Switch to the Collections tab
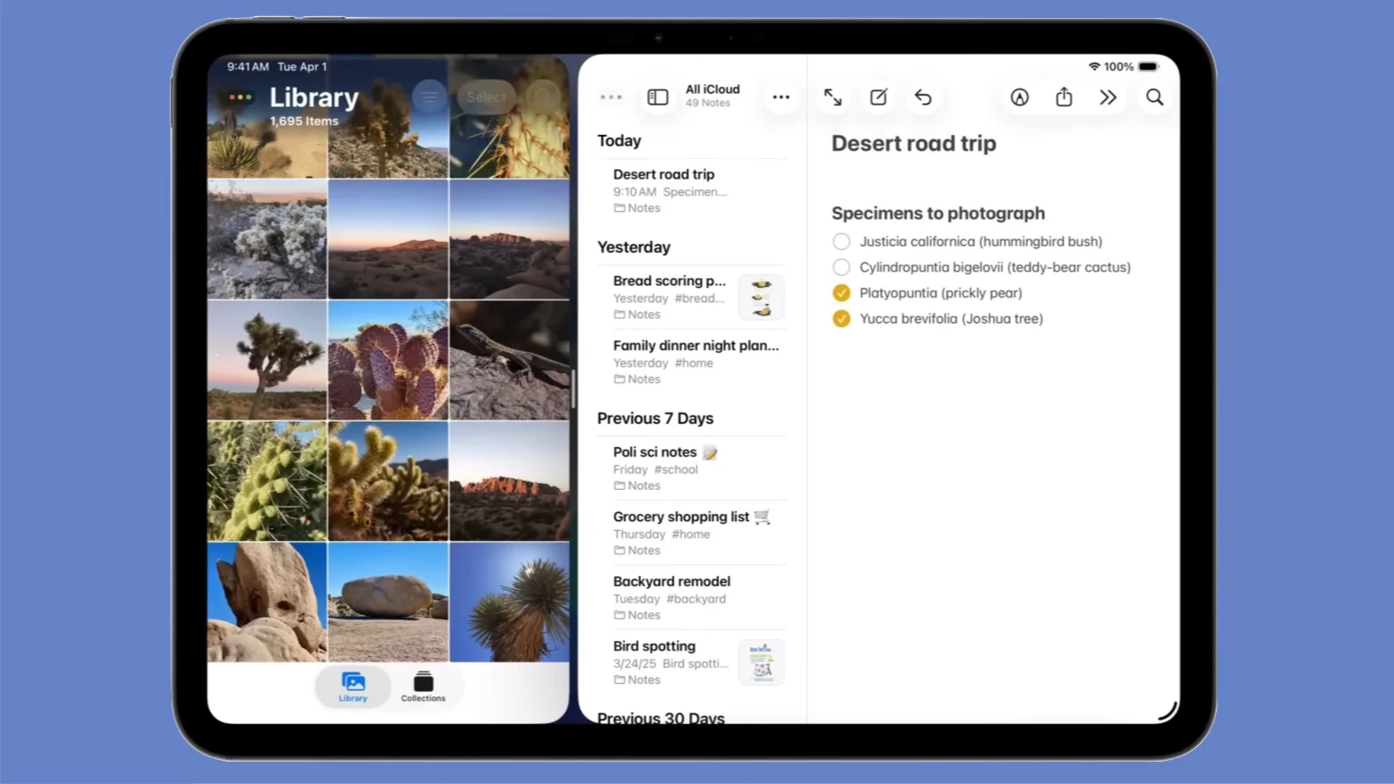 click(423, 687)
